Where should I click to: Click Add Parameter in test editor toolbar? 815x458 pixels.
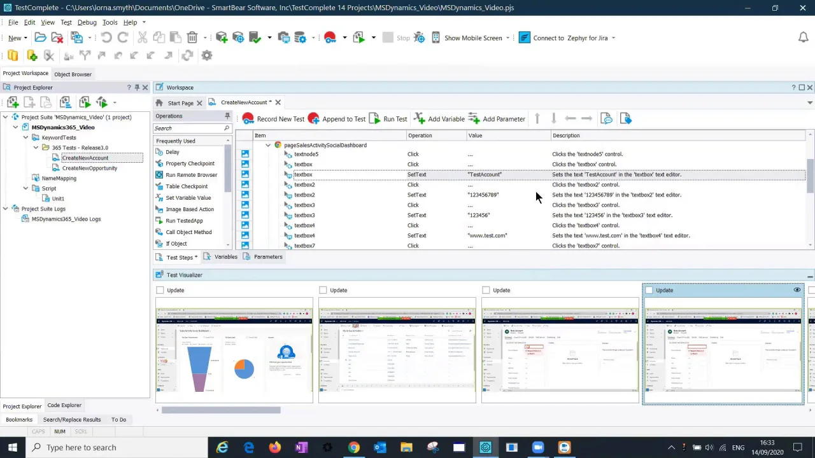click(497, 119)
